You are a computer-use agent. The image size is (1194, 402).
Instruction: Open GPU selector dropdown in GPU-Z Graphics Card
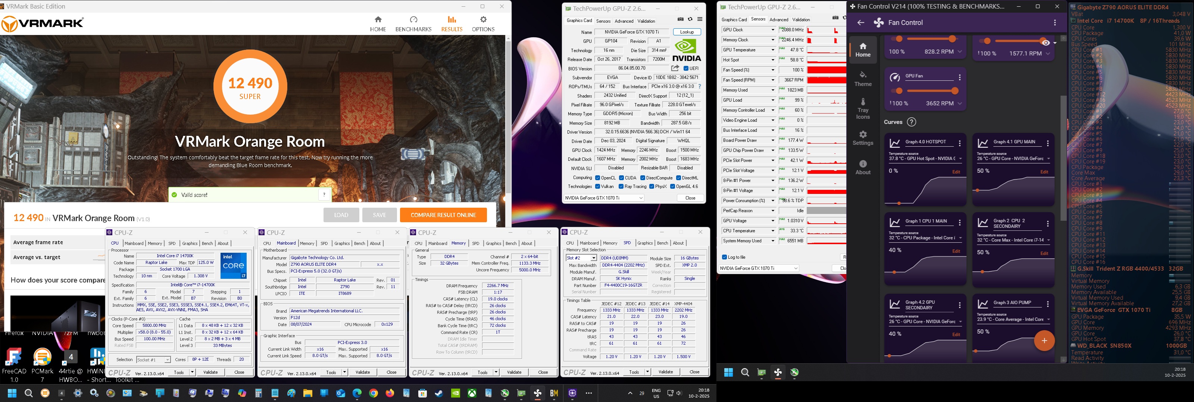tap(604, 198)
